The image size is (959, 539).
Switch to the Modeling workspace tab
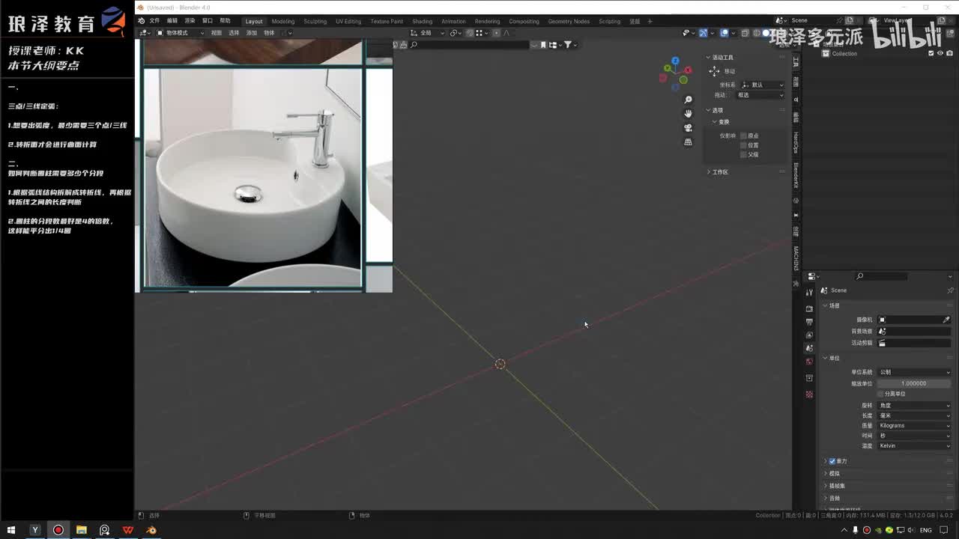[x=282, y=21]
